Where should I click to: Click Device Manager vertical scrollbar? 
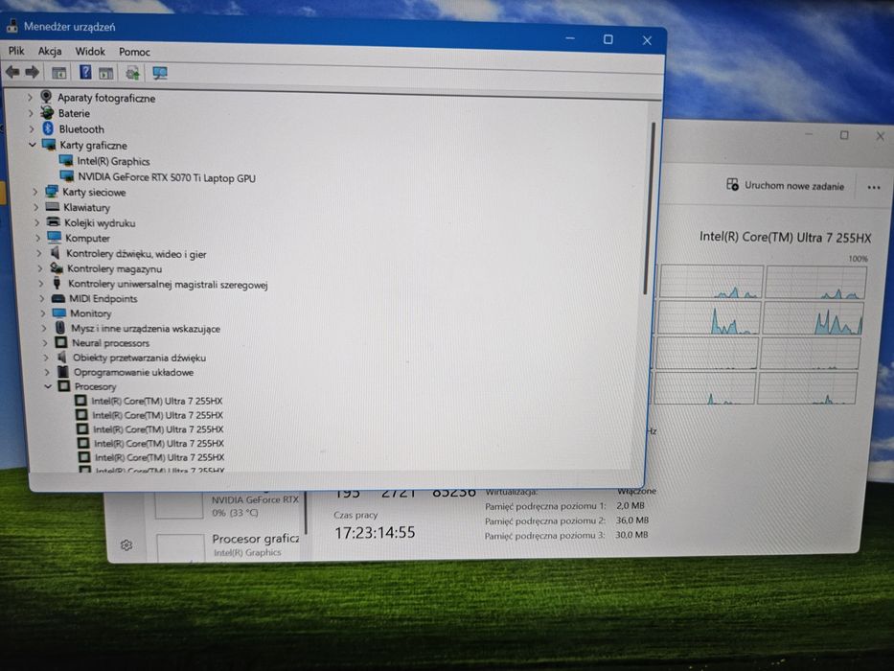click(650, 208)
